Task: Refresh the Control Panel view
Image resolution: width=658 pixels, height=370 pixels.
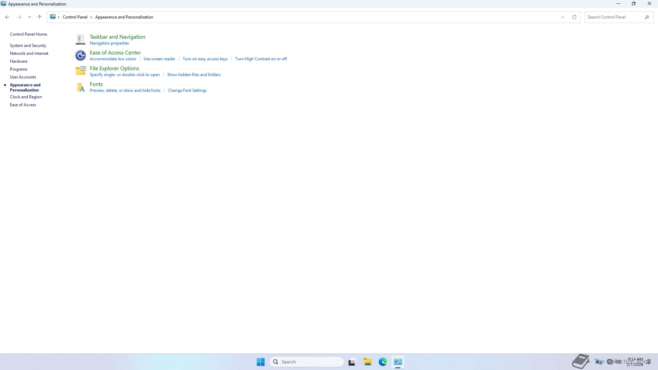Action: 574,17
